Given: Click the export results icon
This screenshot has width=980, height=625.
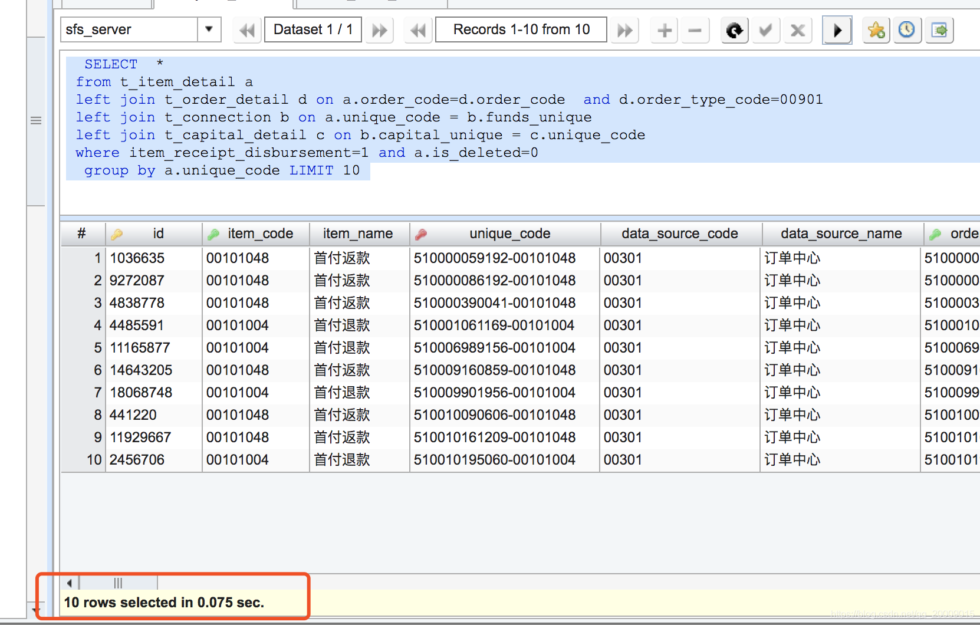Looking at the screenshot, I should tap(939, 30).
